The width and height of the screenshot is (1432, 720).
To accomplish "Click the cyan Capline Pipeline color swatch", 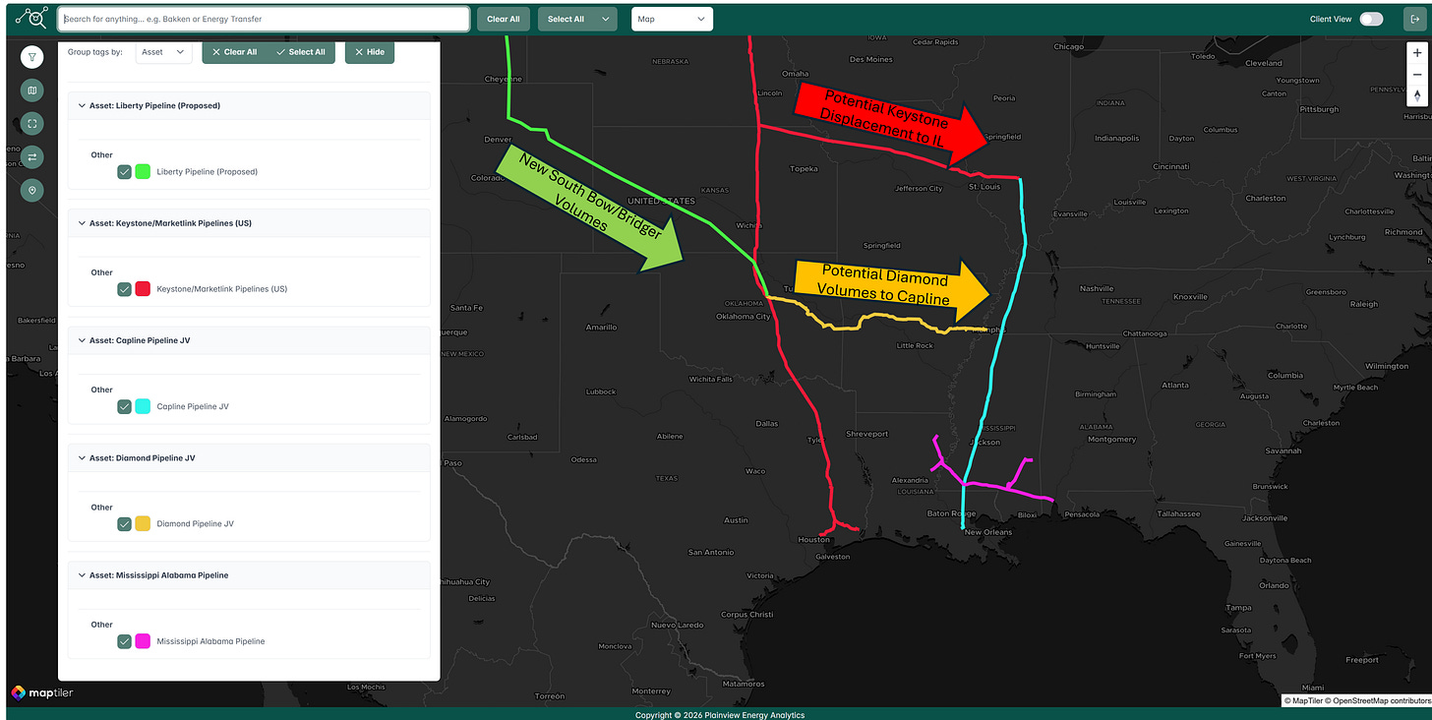I will click(x=143, y=406).
